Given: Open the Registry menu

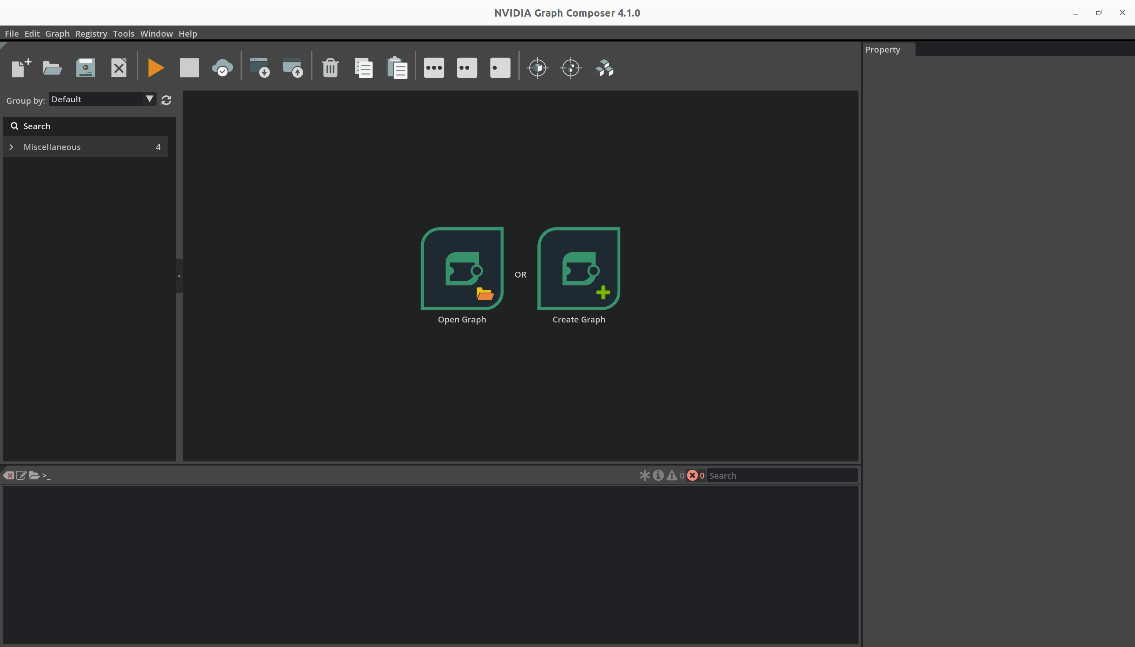Looking at the screenshot, I should click(x=91, y=34).
